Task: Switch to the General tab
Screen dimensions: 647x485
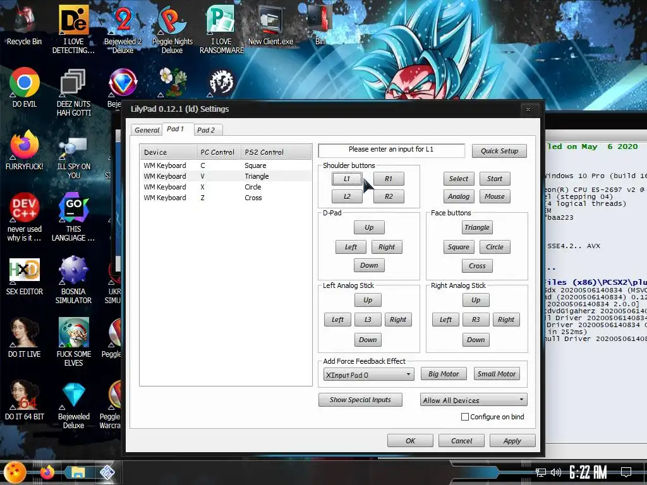Action: tap(147, 130)
